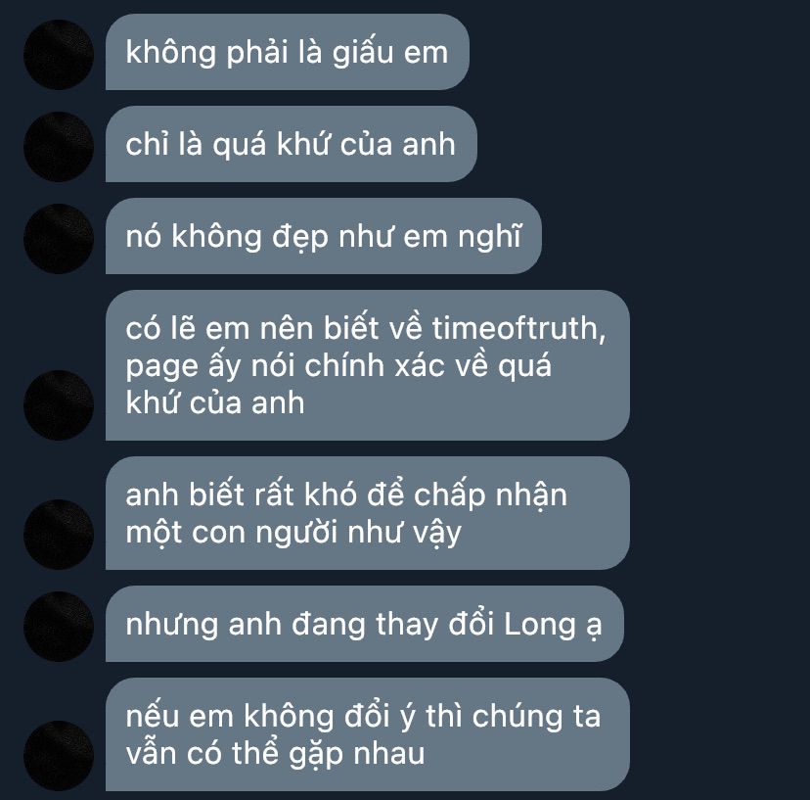Select the "nếu em không đổi ý" line

(x=363, y=717)
